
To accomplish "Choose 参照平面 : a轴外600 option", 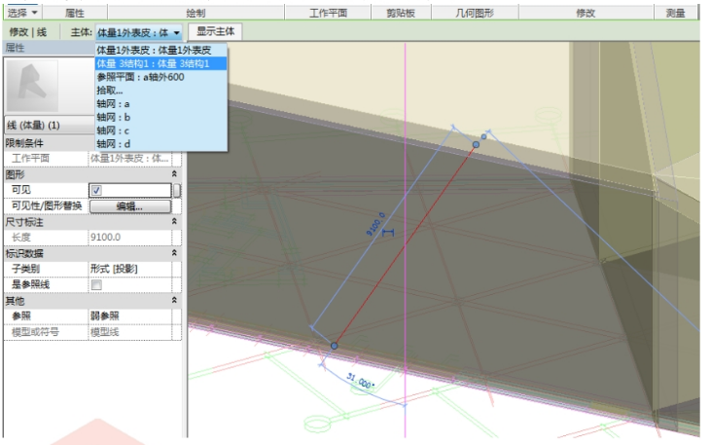I will (160, 77).
